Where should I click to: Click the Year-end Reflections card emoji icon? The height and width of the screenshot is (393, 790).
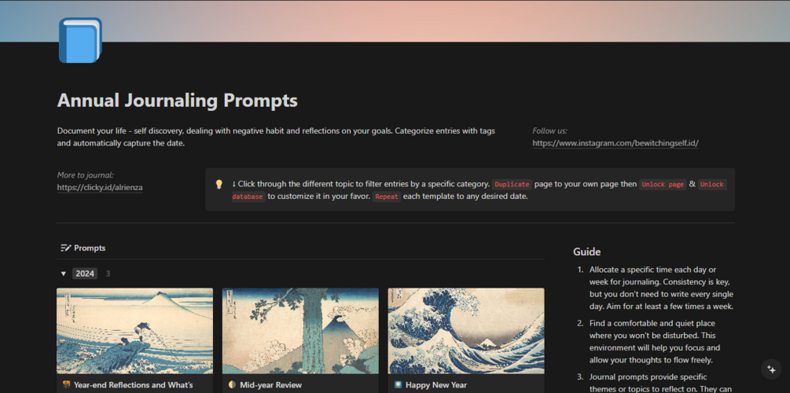pos(66,385)
